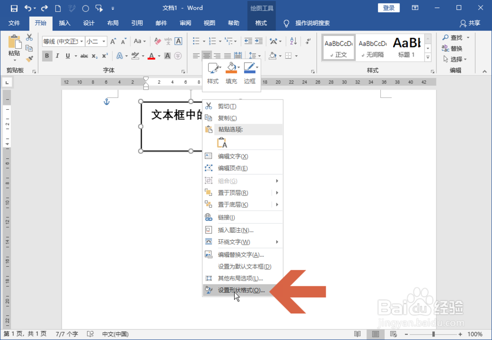Open 环绕文字(W) submenu

point(243,242)
